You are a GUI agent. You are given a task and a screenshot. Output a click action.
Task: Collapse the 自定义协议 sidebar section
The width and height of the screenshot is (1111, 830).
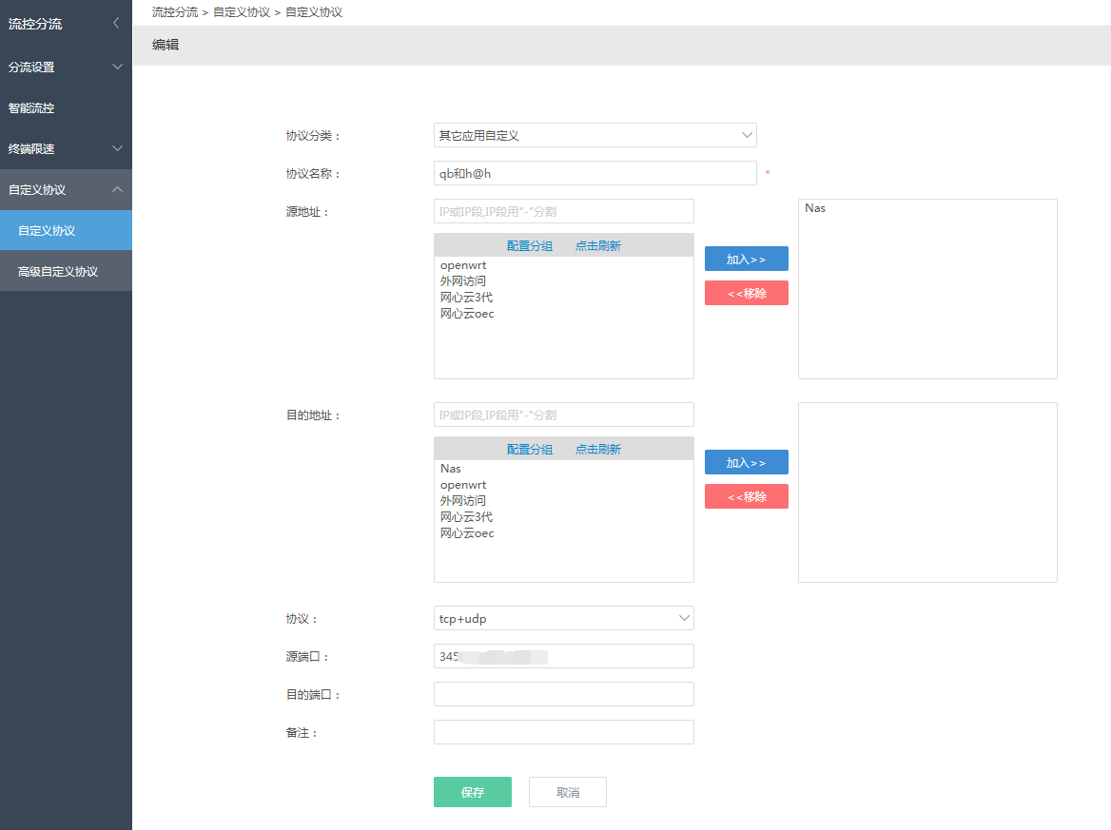tap(66, 190)
